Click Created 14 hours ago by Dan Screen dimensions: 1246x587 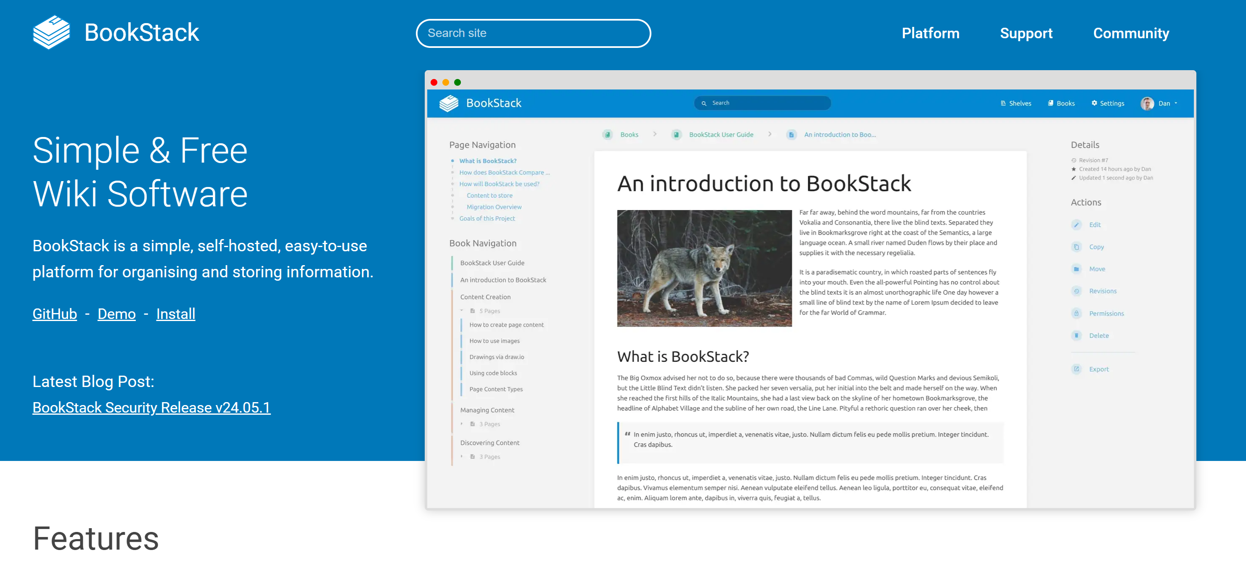point(1114,169)
